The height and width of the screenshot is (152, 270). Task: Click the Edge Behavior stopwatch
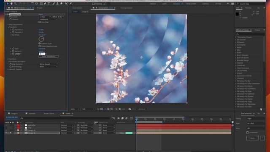click(x=11, y=64)
